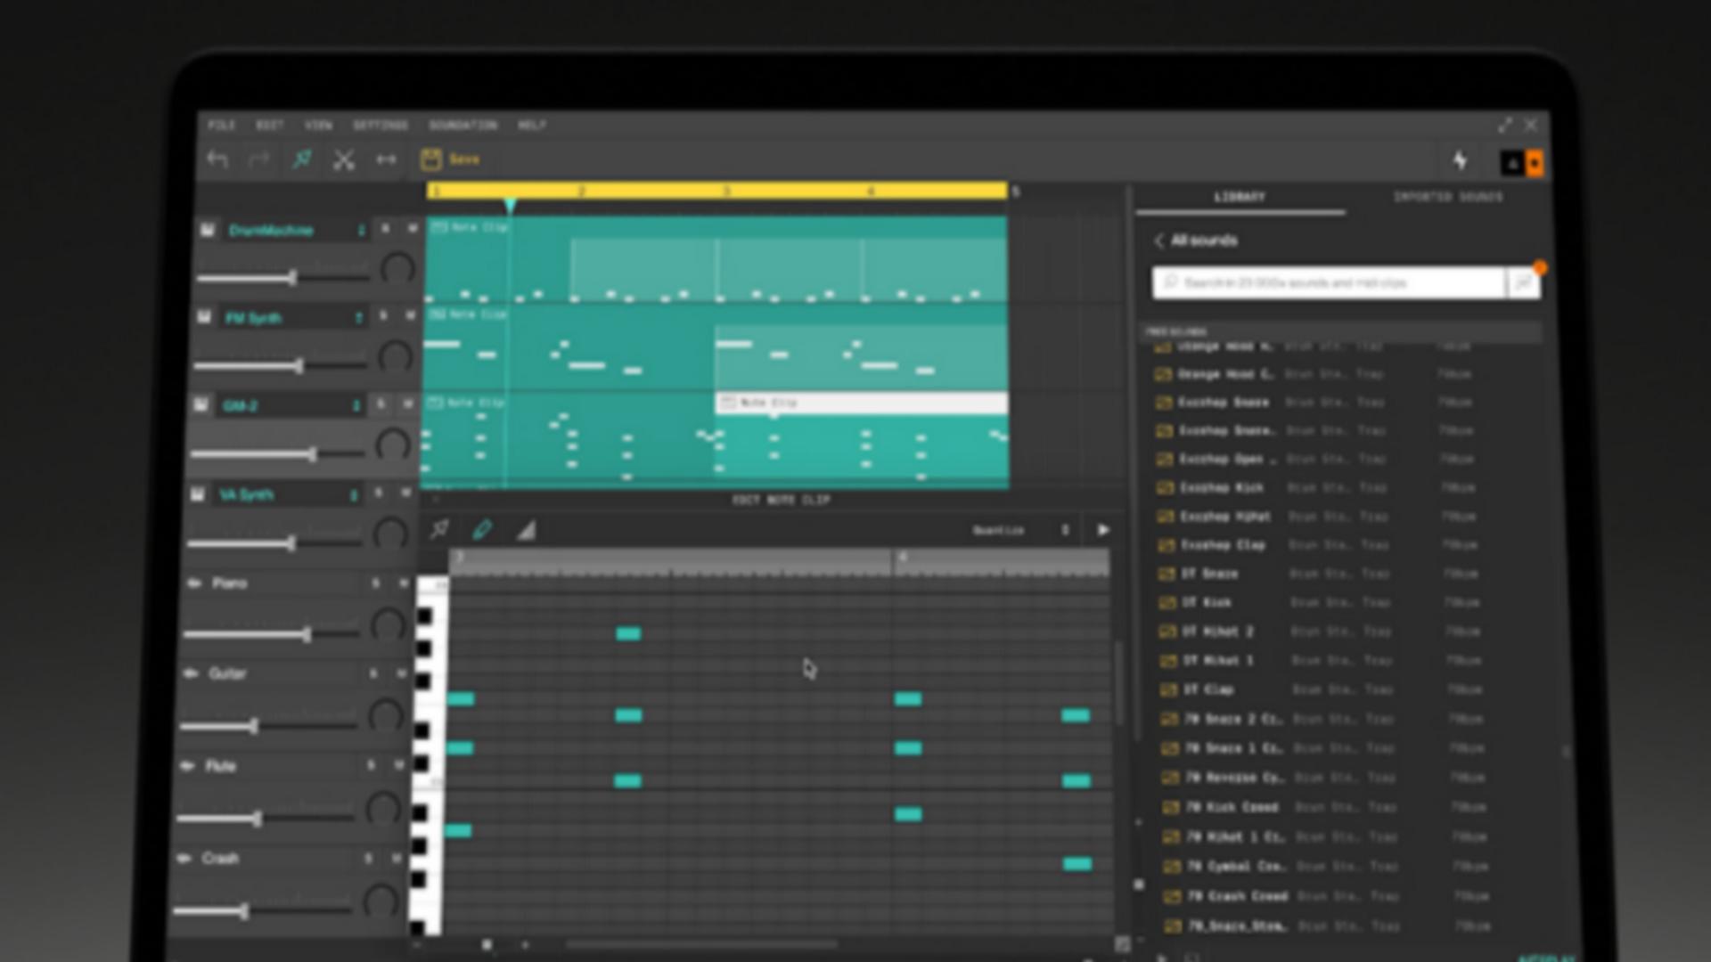The height and width of the screenshot is (962, 1711).
Task: Click the Undo arrow in the toolbar
Action: 217,159
